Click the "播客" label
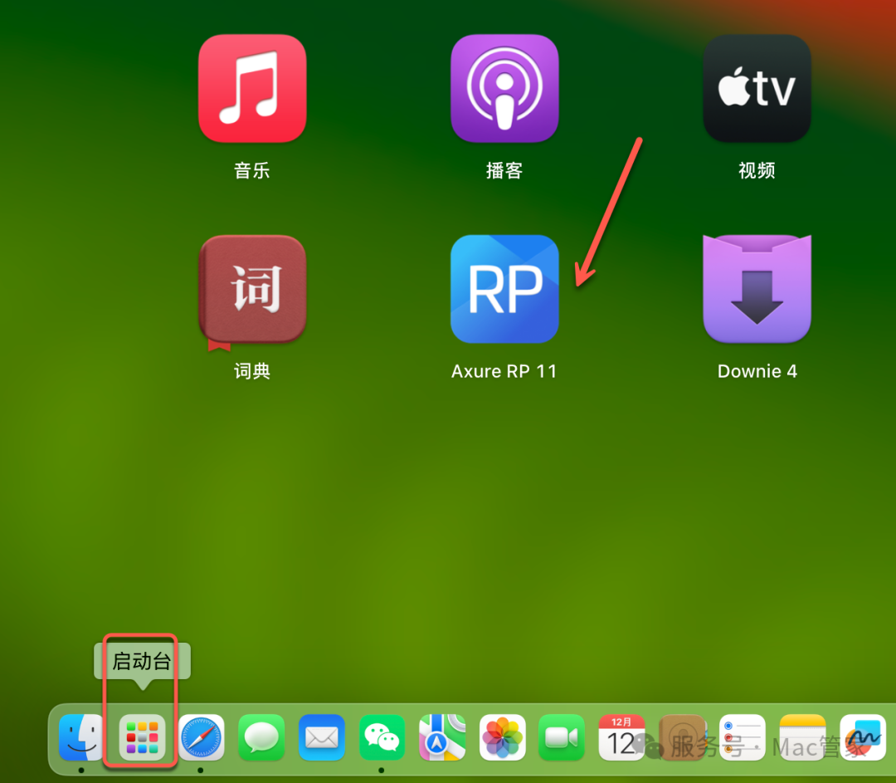The image size is (896, 783). point(504,170)
